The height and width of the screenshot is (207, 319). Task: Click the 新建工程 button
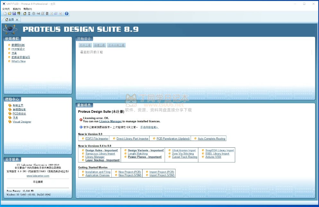point(99,46)
